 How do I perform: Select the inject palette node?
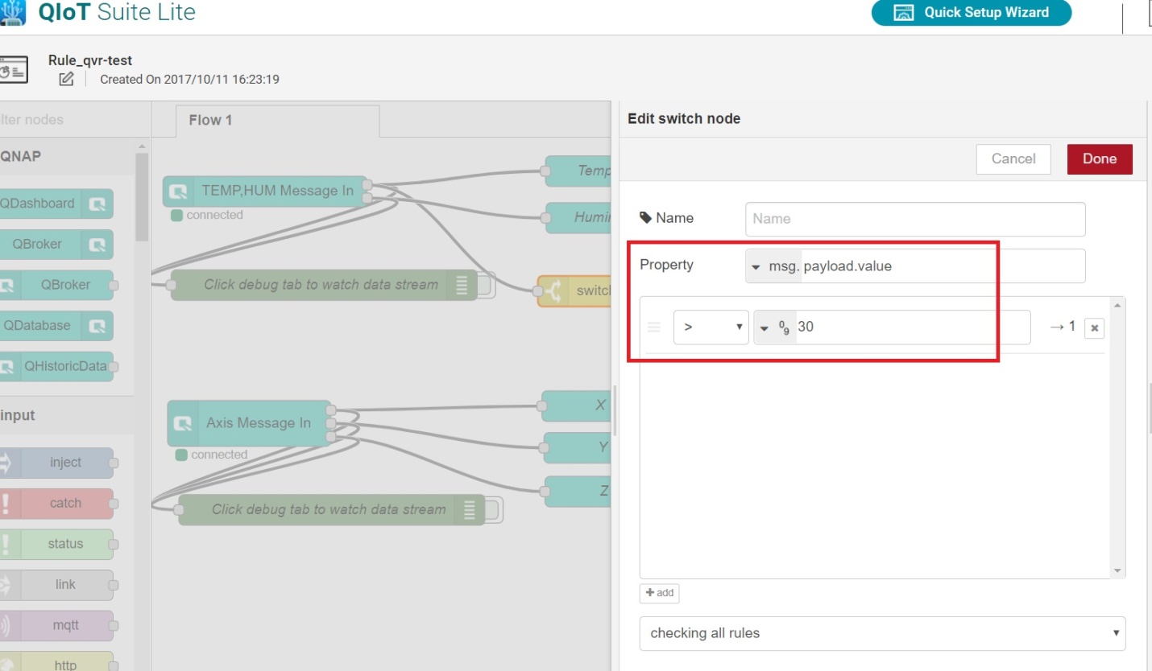55,463
